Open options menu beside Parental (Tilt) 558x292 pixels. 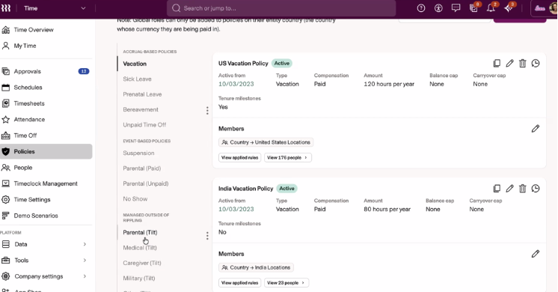point(207,236)
